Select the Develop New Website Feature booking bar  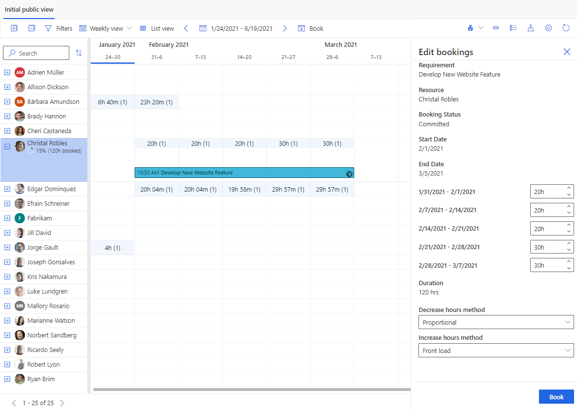tap(244, 173)
